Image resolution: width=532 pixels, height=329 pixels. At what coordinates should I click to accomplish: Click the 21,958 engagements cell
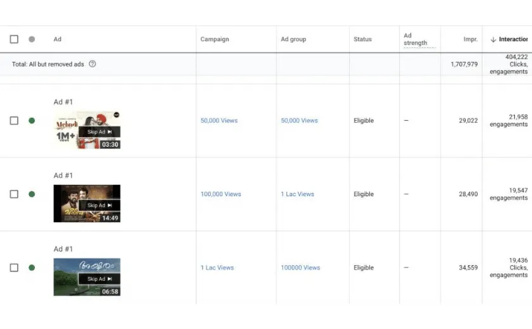[509, 121]
